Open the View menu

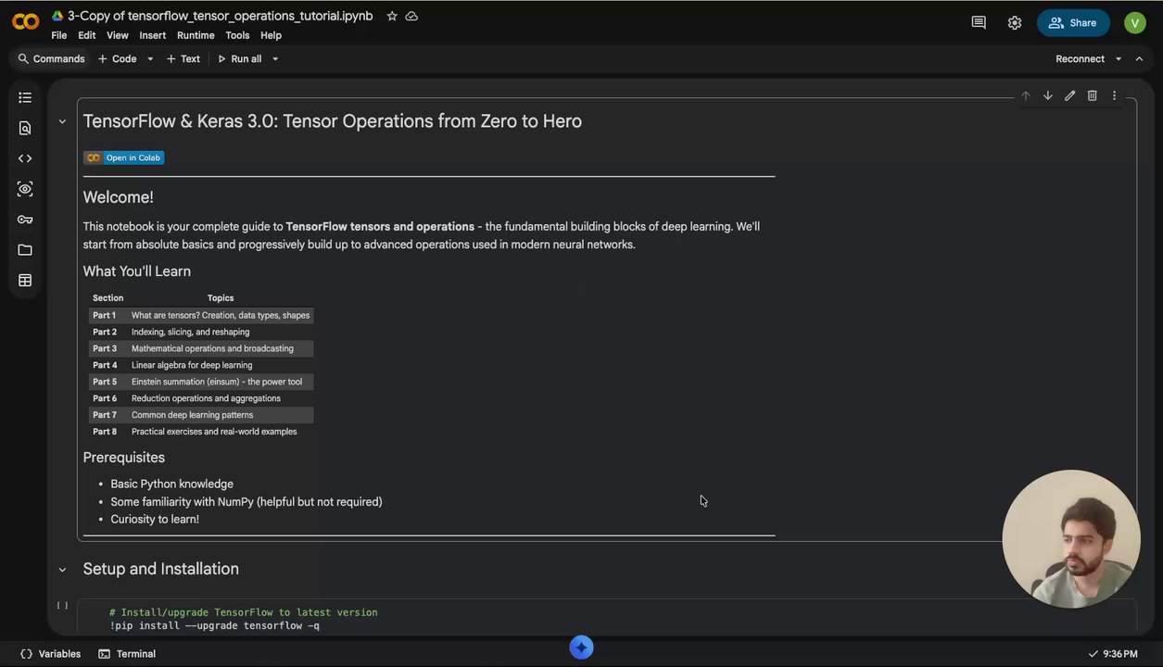pos(118,35)
